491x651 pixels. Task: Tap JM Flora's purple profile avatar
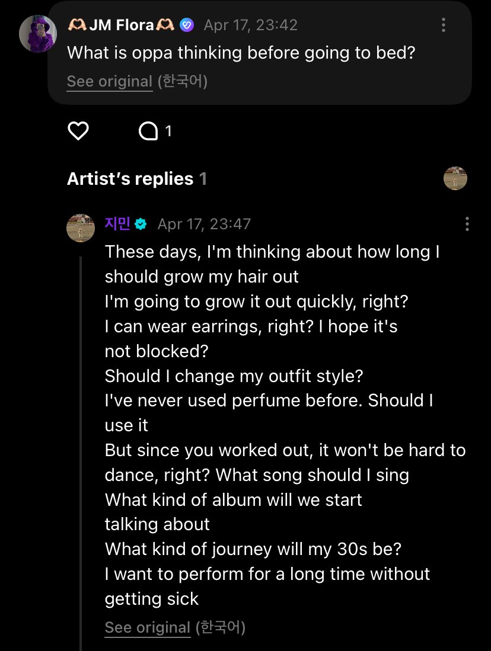(x=38, y=33)
